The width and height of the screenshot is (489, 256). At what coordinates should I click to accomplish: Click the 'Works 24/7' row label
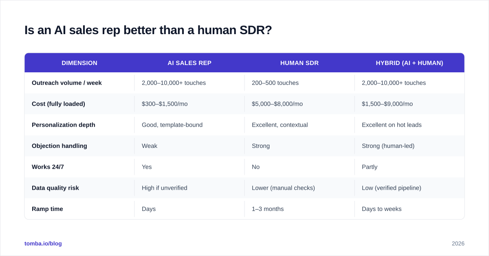[48, 167]
